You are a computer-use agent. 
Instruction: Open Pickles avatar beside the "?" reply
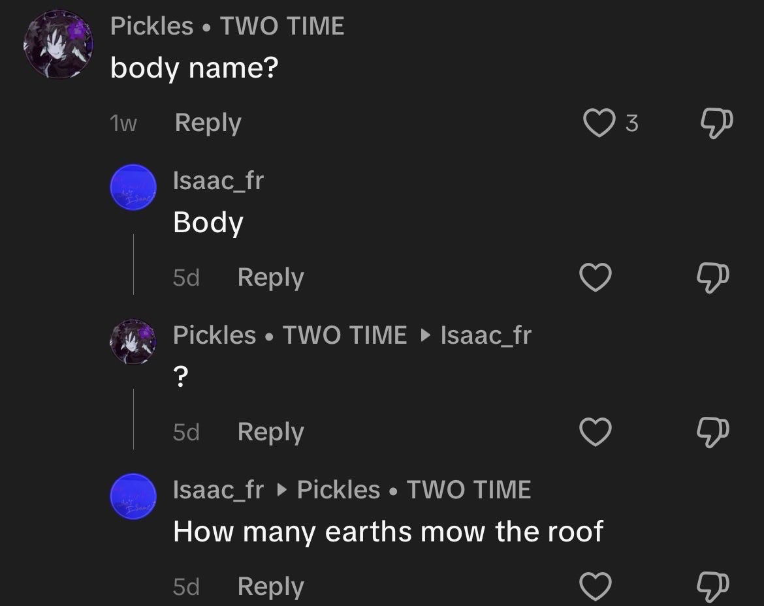click(x=133, y=342)
